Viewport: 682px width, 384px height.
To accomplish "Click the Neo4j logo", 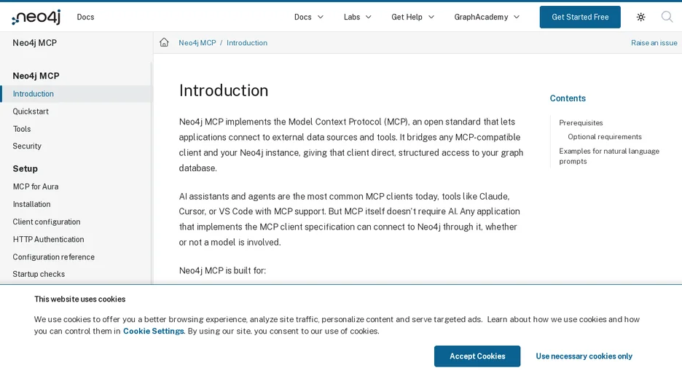I will 36,17.
